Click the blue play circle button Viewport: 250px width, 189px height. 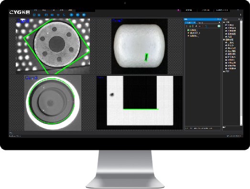(x=71, y=15)
